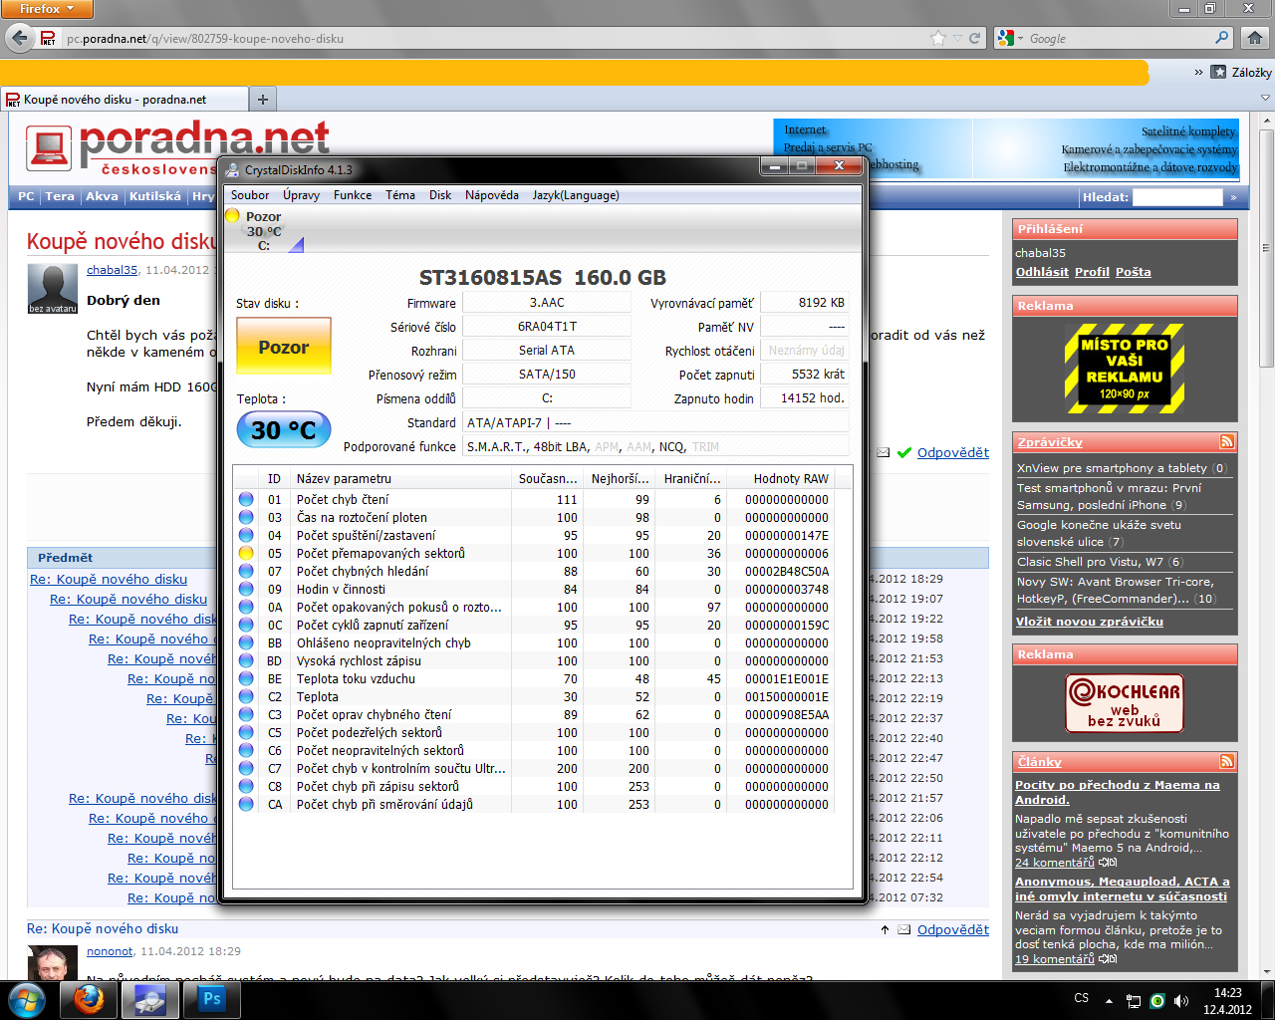The width and height of the screenshot is (1275, 1020).
Task: Switch to CrystalDiskInfo in the taskbar
Action: [x=150, y=999]
